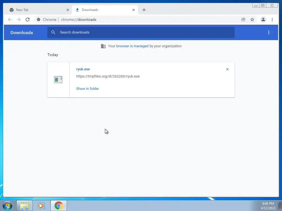Open the Chrome three-dot menu
The height and width of the screenshot is (211, 282).
click(x=272, y=20)
